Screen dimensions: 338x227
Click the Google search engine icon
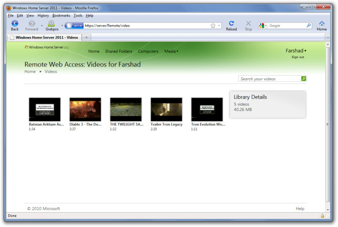click(x=262, y=26)
